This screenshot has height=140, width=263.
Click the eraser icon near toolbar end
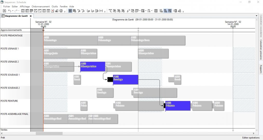[180, 11]
